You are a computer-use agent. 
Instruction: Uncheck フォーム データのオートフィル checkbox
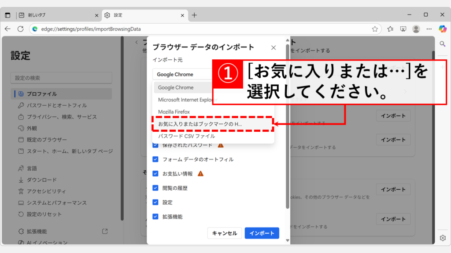click(155, 159)
